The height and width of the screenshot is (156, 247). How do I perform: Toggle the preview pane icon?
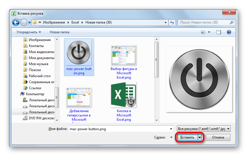pyautogui.click(x=219, y=32)
